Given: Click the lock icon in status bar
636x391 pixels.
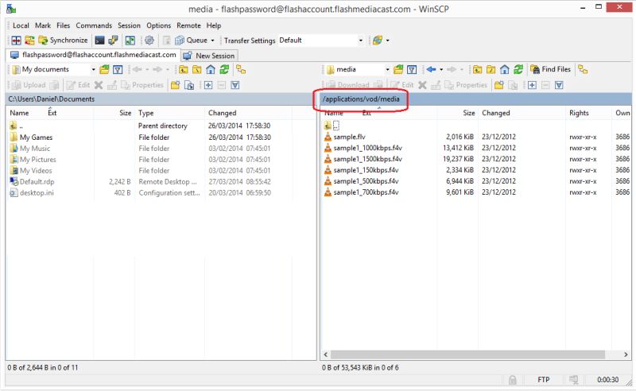Looking at the screenshot, I should [x=513, y=380].
